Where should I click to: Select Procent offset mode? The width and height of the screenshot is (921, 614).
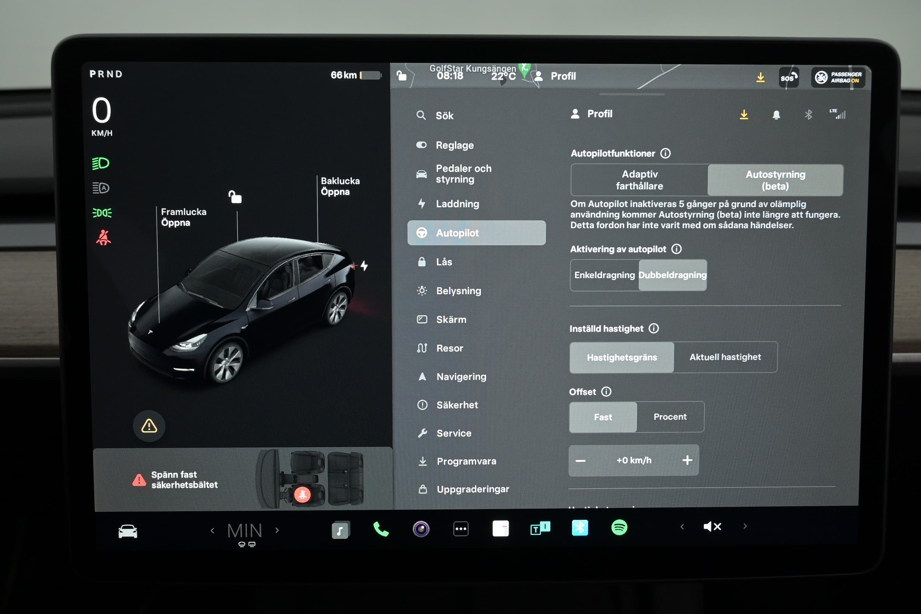click(x=670, y=417)
